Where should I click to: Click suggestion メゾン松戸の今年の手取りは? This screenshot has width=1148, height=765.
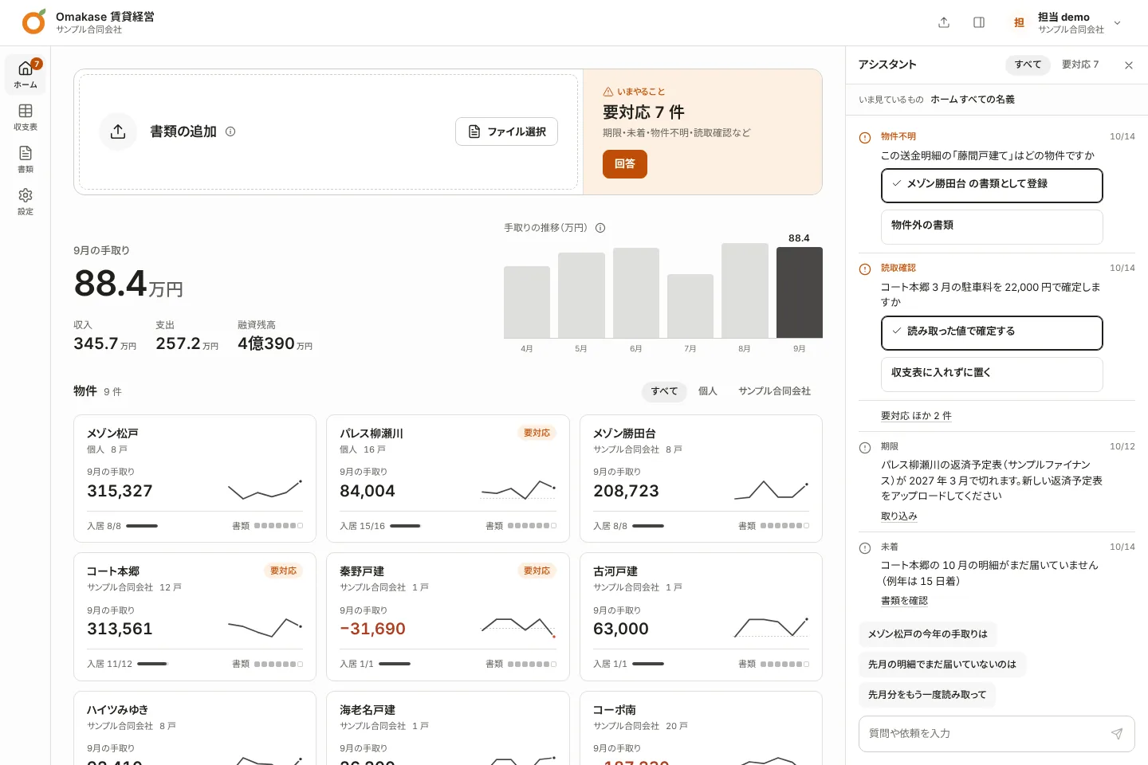point(928,634)
